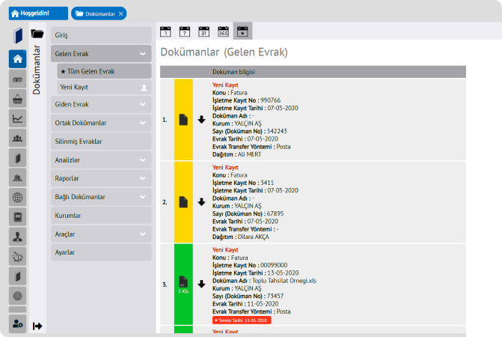Click the collapse panel arrow icon

[37, 326]
